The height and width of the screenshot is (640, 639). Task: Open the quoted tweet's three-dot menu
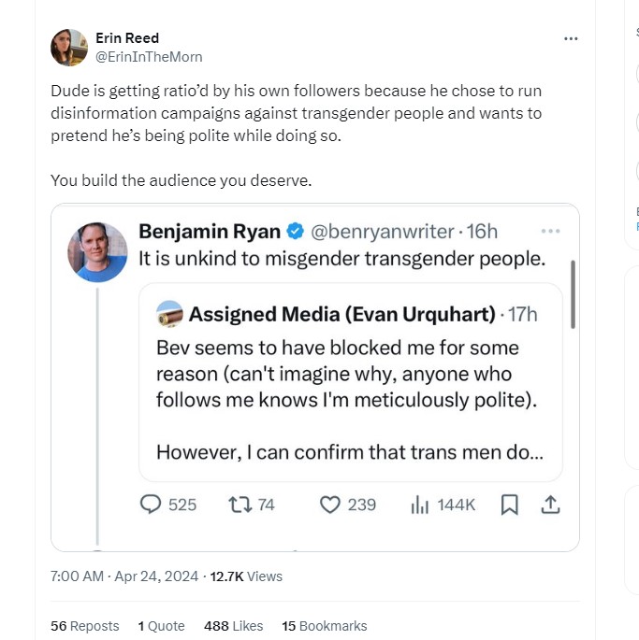click(550, 231)
